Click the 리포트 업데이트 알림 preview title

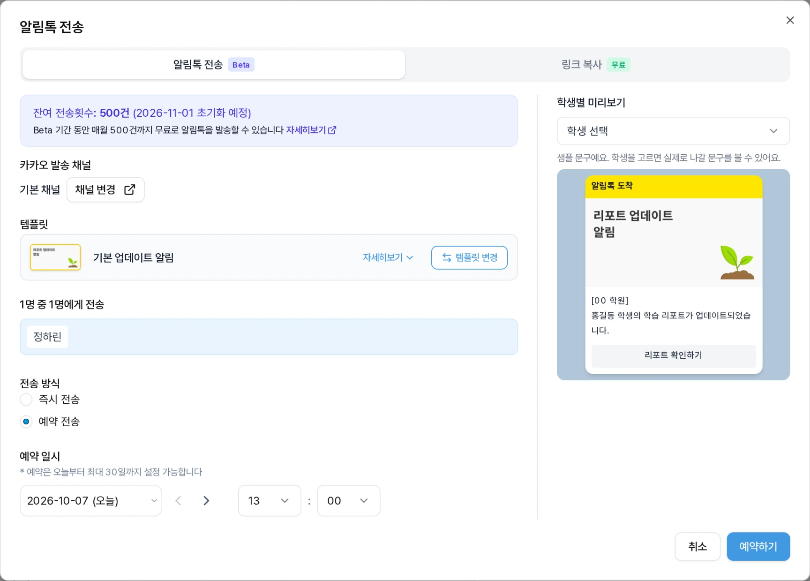click(633, 224)
